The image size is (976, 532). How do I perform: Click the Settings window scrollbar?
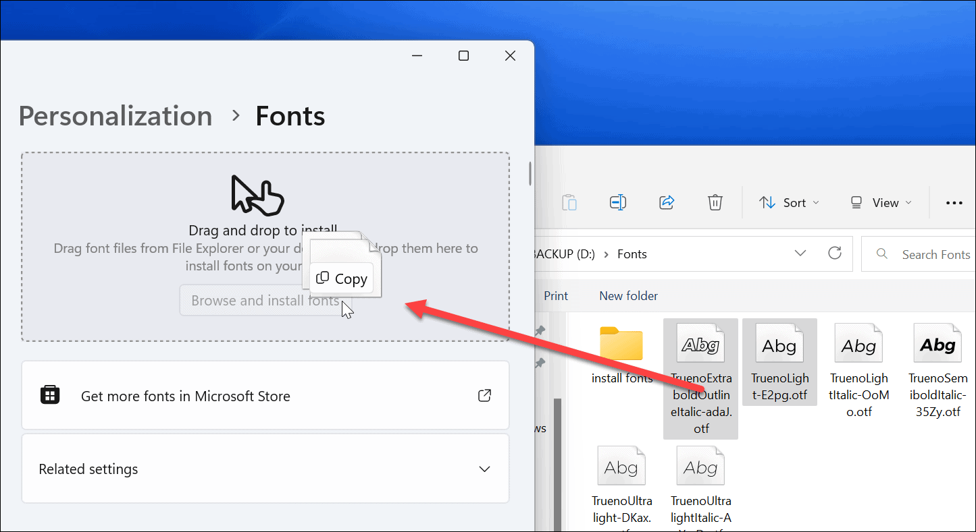point(530,174)
